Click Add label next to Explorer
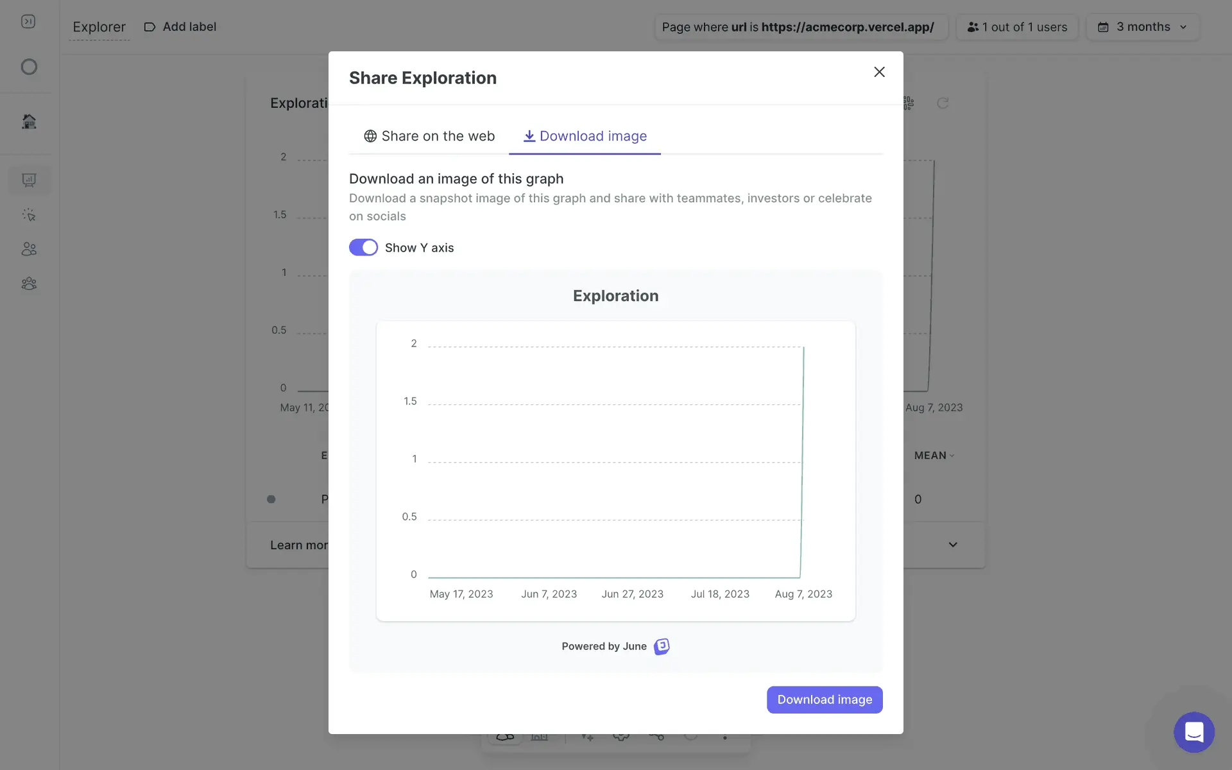The image size is (1232, 770). coord(180,27)
